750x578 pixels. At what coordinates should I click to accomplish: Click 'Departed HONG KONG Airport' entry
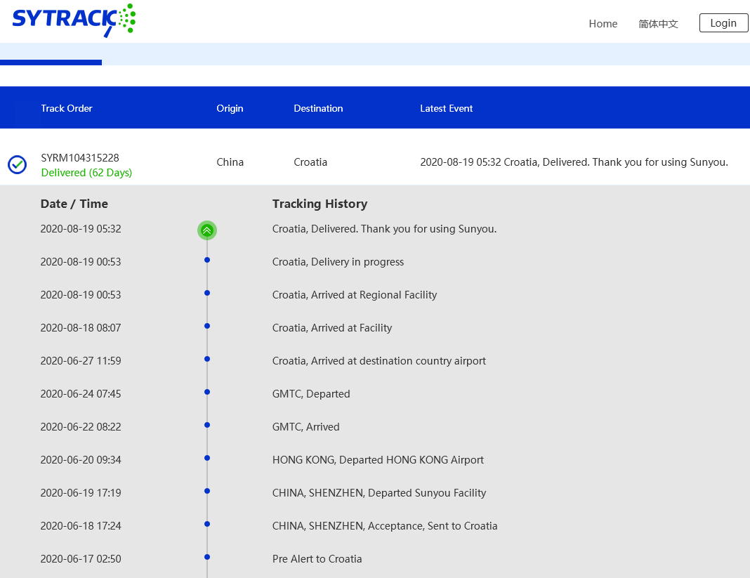(x=378, y=460)
